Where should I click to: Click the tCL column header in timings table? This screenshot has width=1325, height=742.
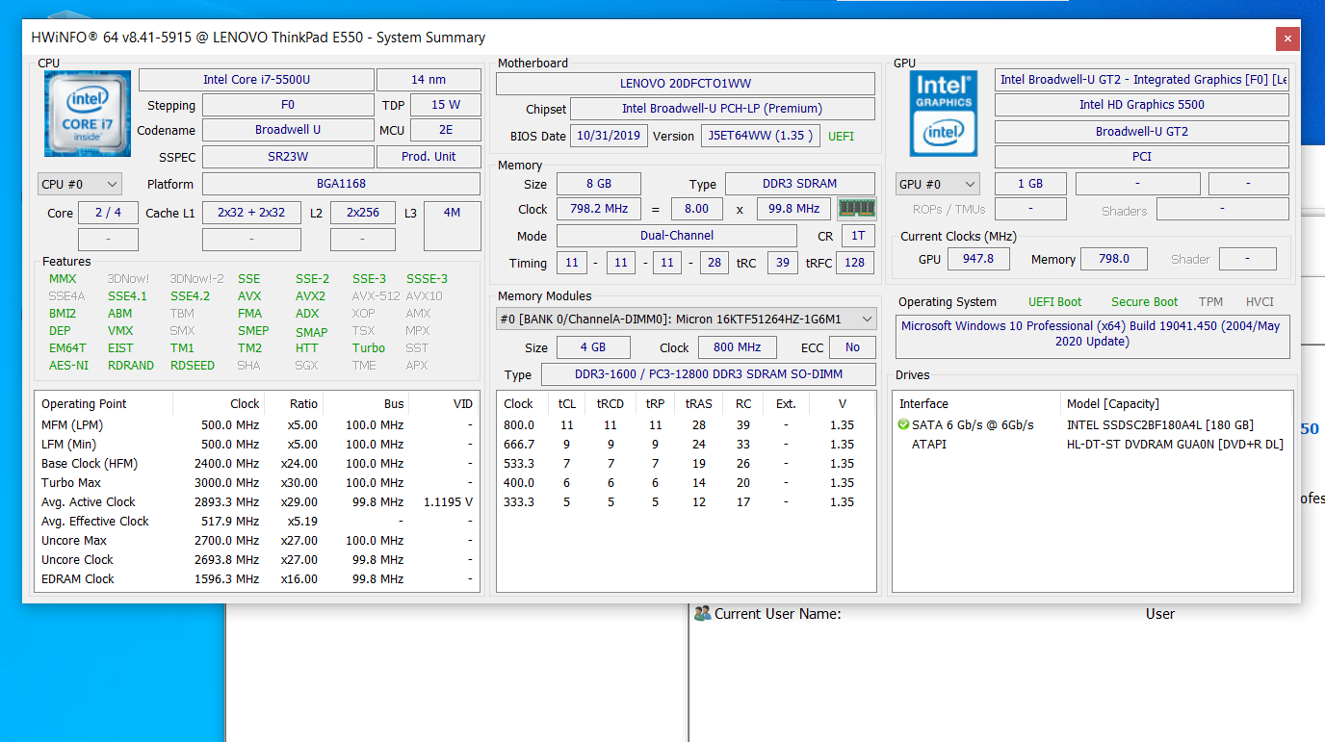[566, 404]
